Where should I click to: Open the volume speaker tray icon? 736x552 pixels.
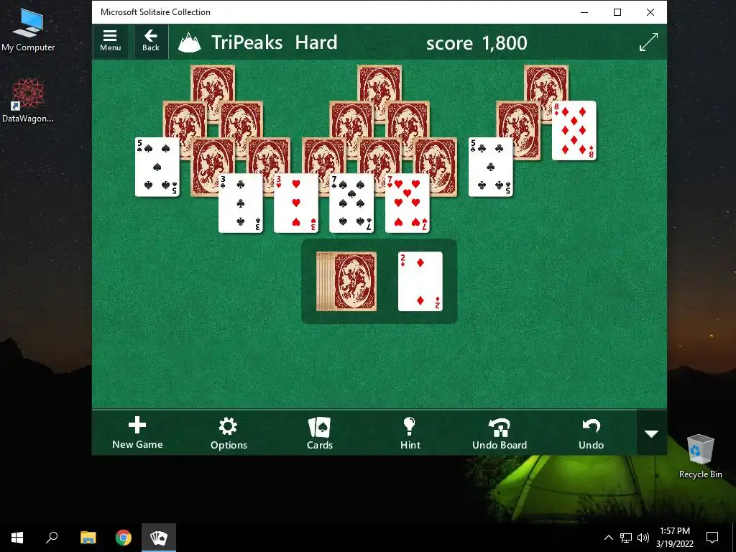[x=643, y=538]
